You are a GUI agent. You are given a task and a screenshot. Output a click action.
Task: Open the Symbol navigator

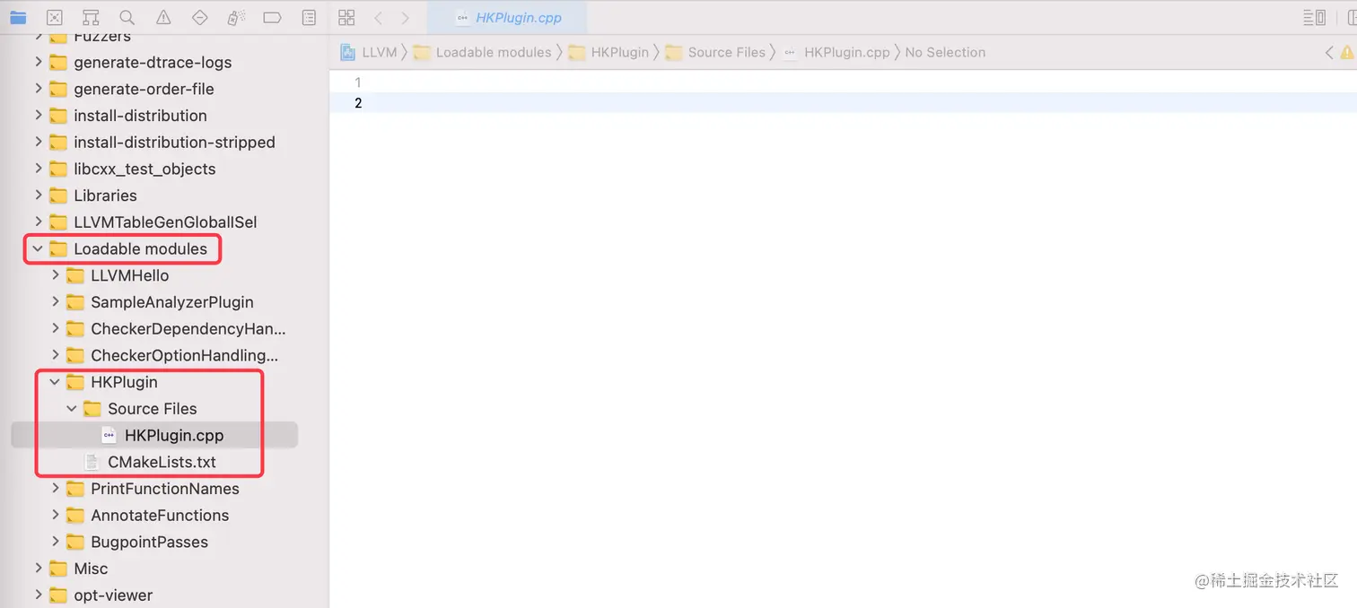pyautogui.click(x=91, y=17)
